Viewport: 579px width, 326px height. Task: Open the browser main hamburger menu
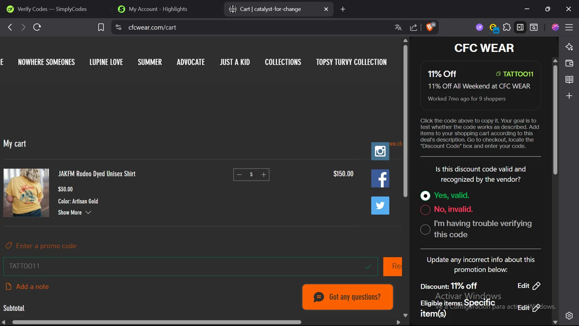point(569,27)
